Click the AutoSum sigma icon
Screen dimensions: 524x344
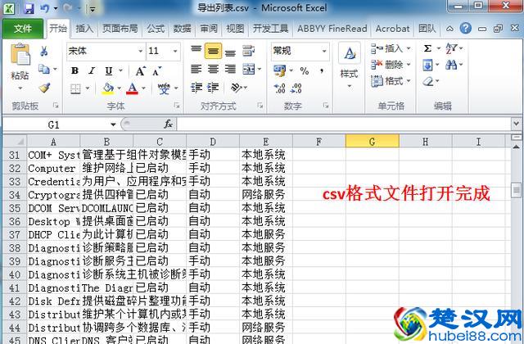pos(427,48)
